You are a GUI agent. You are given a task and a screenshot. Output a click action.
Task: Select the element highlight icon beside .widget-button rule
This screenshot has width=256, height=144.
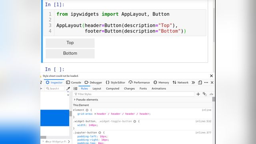[x=135, y=121]
